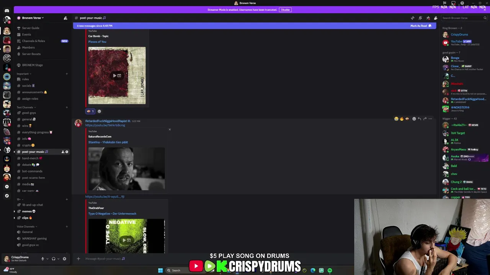Viewport: 490px width, 275px height.
Task: React with laughing emoji on message
Action: (396, 119)
